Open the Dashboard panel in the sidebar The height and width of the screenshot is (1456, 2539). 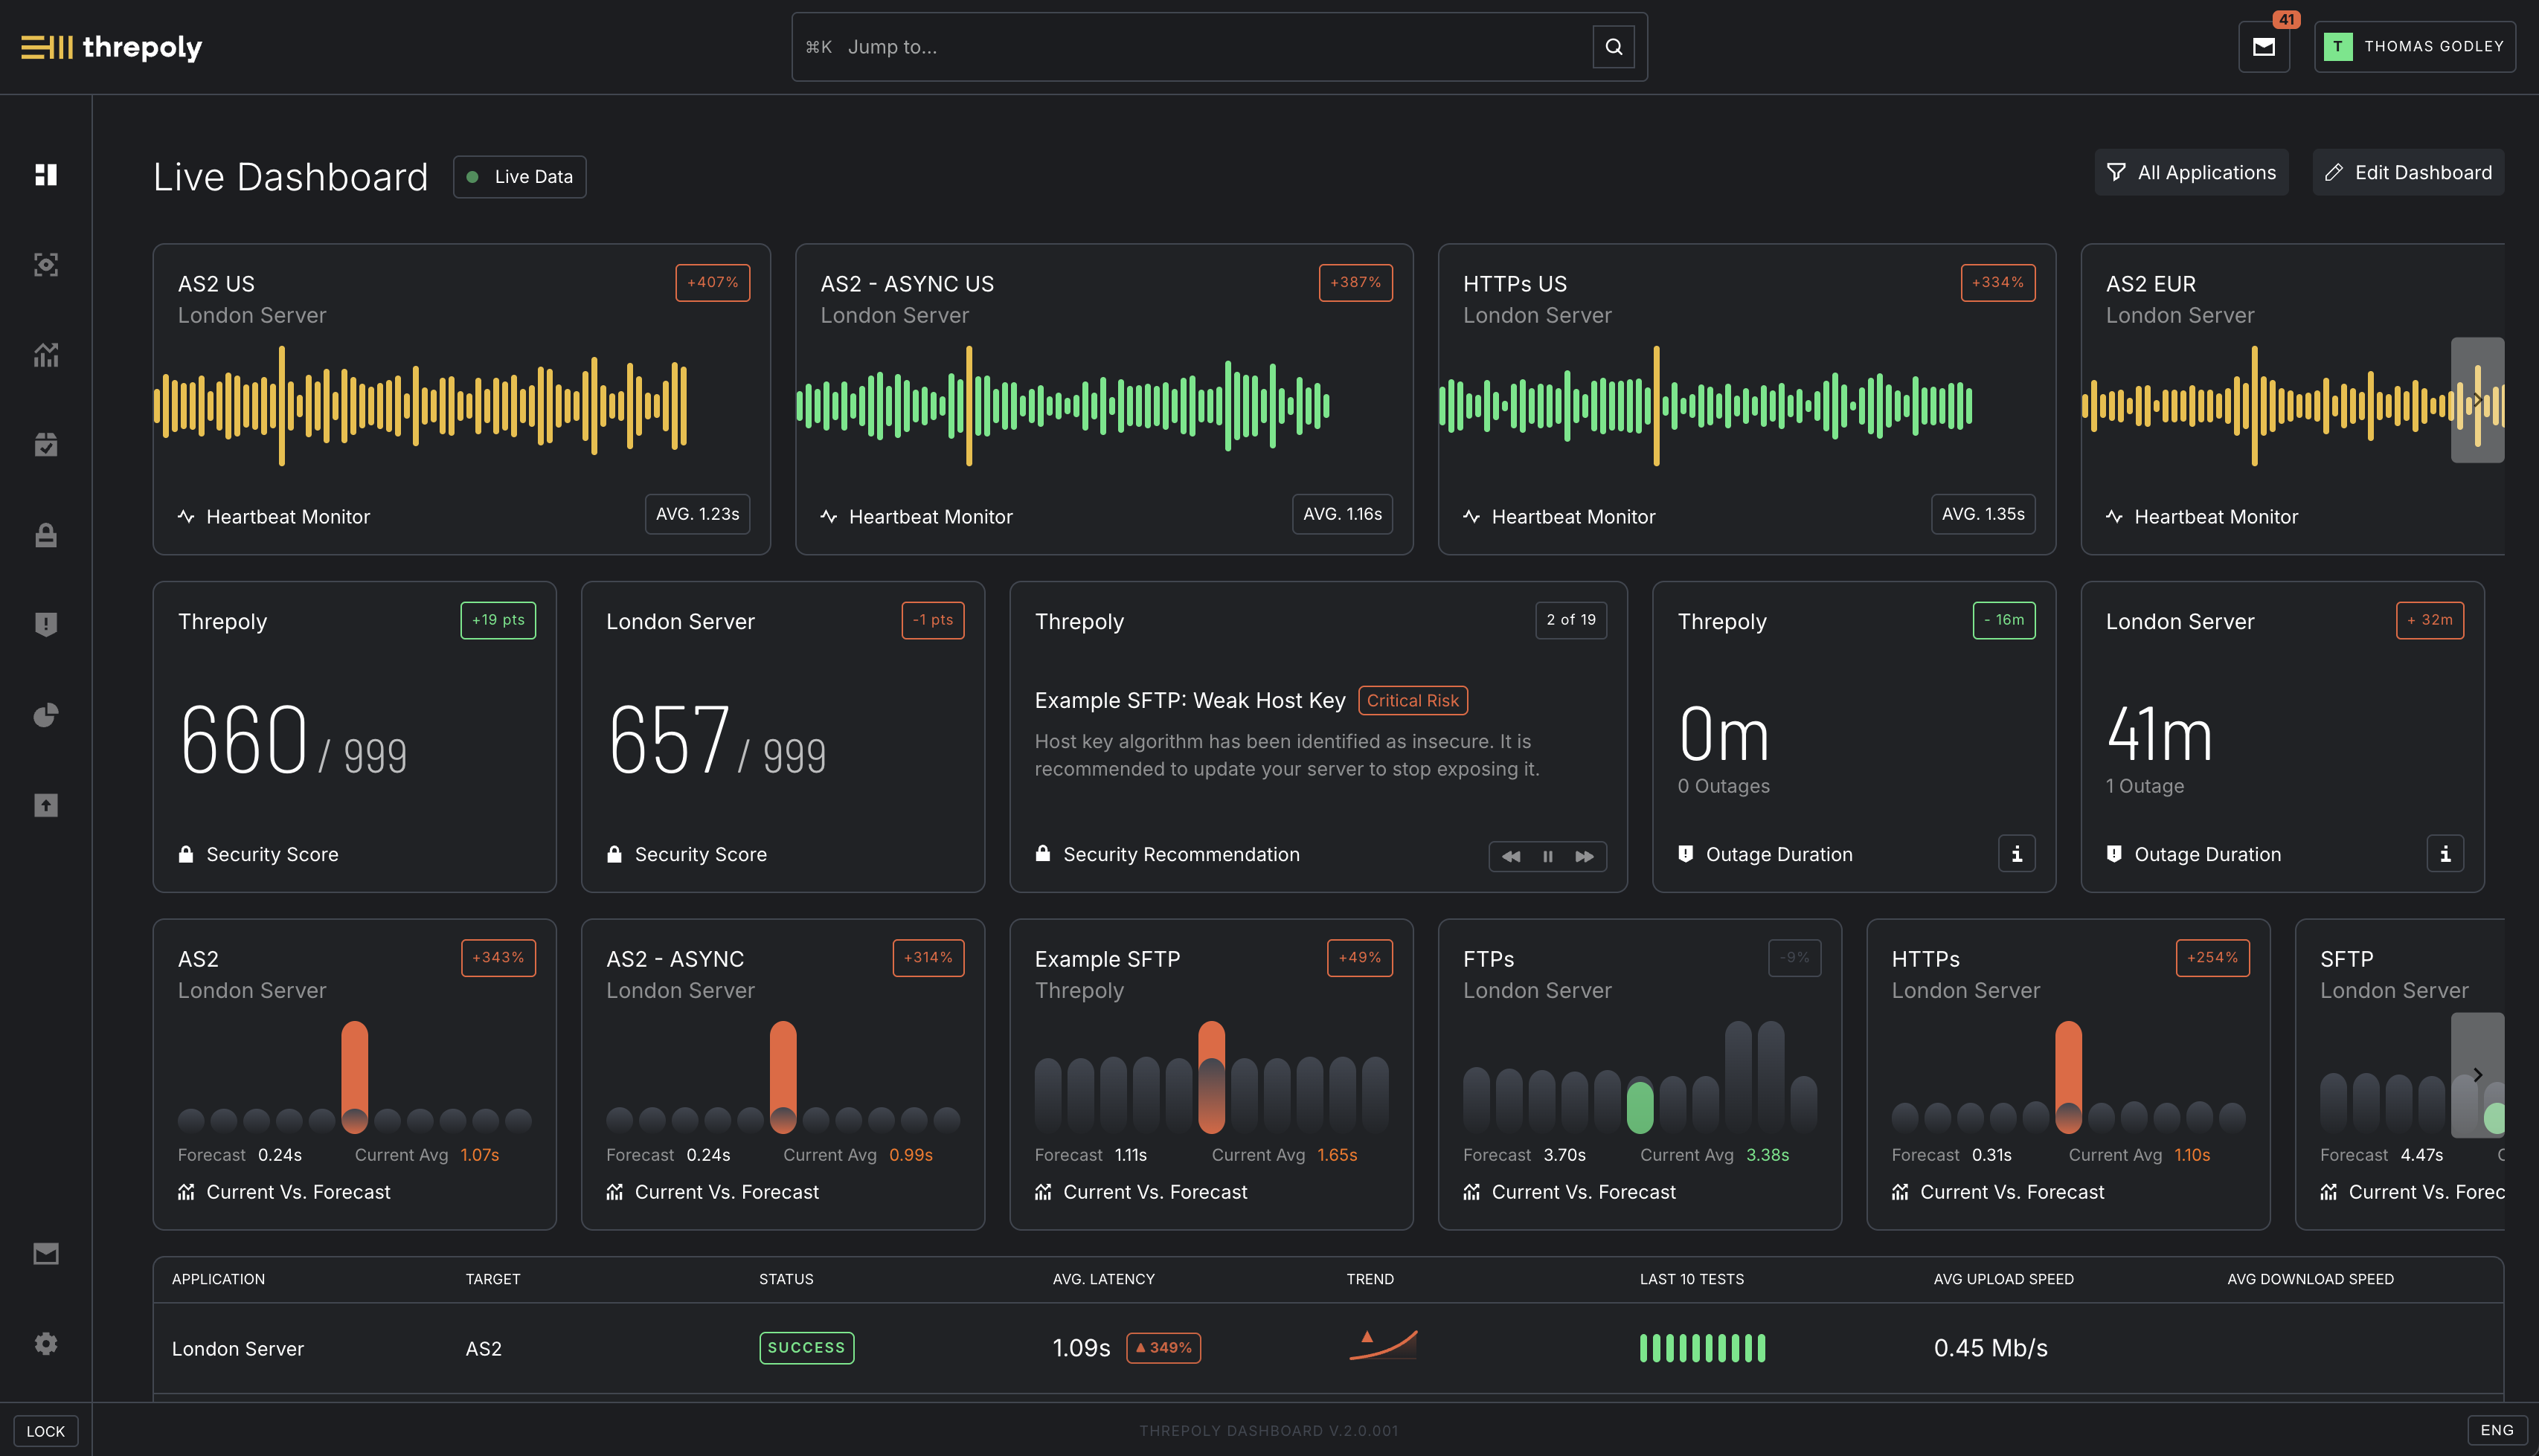pos(46,175)
